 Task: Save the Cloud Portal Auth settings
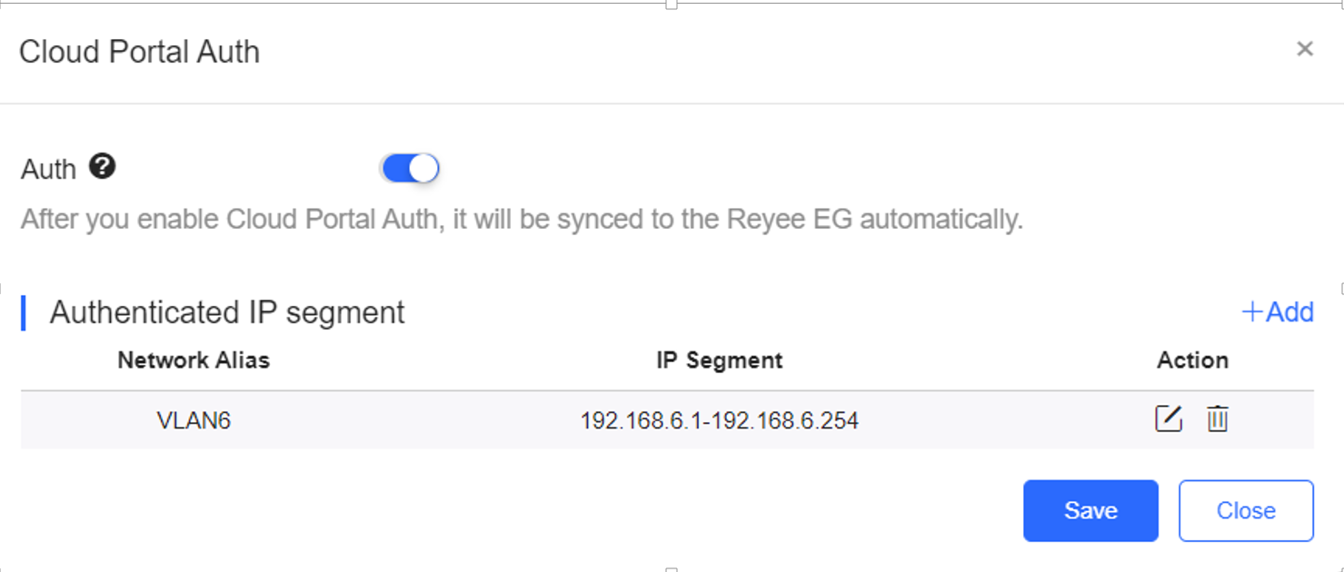[1090, 510]
